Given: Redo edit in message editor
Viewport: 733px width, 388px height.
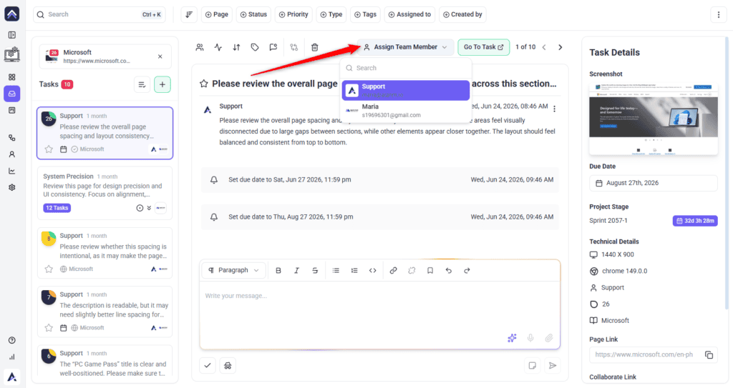Looking at the screenshot, I should pos(467,270).
